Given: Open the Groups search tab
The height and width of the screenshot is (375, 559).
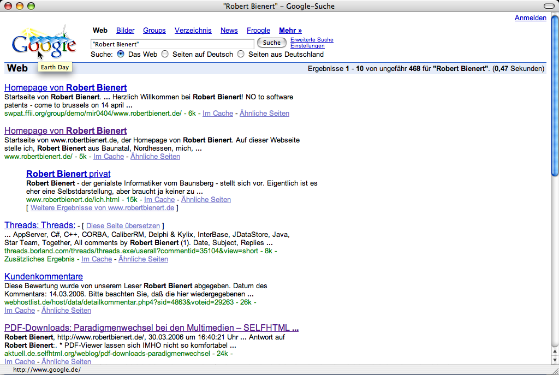Looking at the screenshot, I should (x=154, y=31).
